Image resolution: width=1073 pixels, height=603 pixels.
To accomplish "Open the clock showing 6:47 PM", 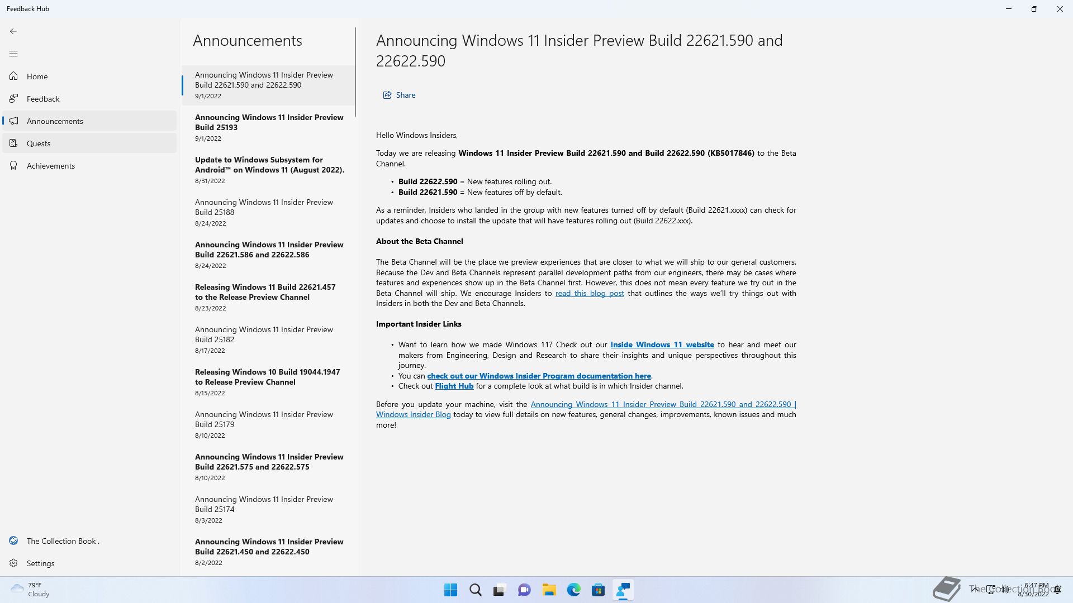I will coord(1033,590).
